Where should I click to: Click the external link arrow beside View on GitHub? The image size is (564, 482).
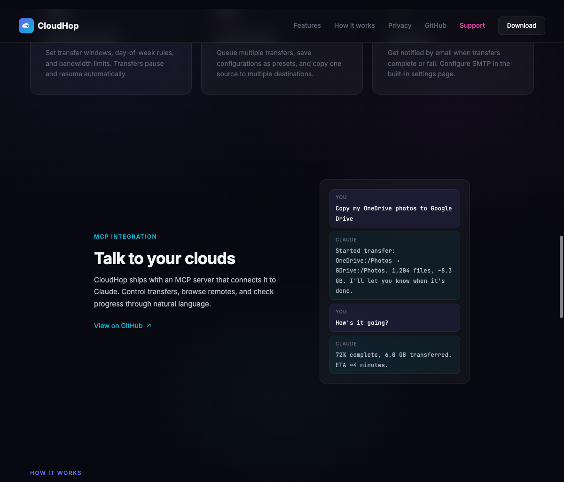coord(149,325)
